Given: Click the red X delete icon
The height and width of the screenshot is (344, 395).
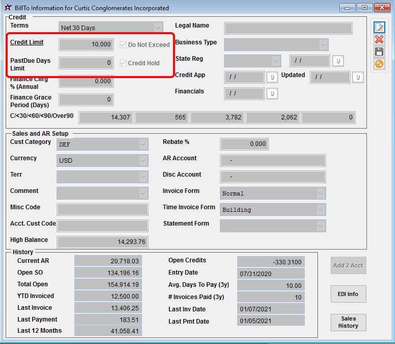Looking at the screenshot, I should coord(379,40).
